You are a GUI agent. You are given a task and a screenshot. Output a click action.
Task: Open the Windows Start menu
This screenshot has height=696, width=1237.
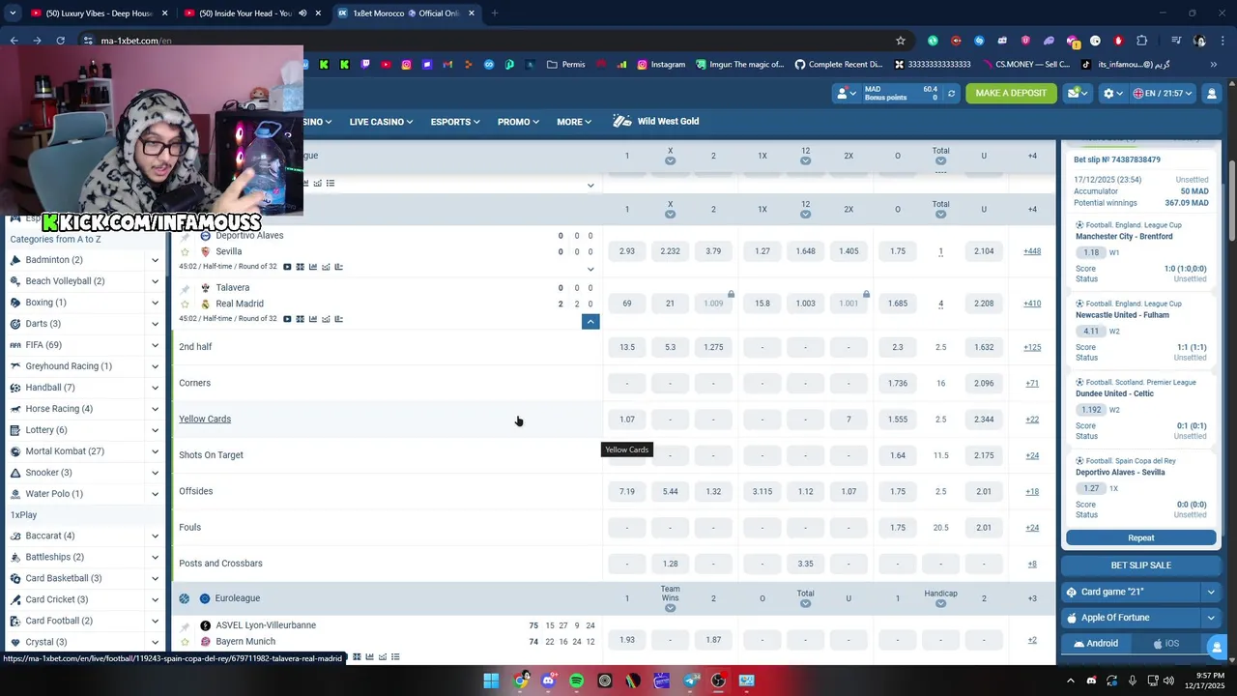pyautogui.click(x=491, y=681)
